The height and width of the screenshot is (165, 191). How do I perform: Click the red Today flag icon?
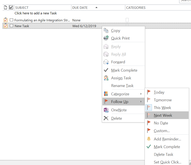pyautogui.click(x=149, y=92)
